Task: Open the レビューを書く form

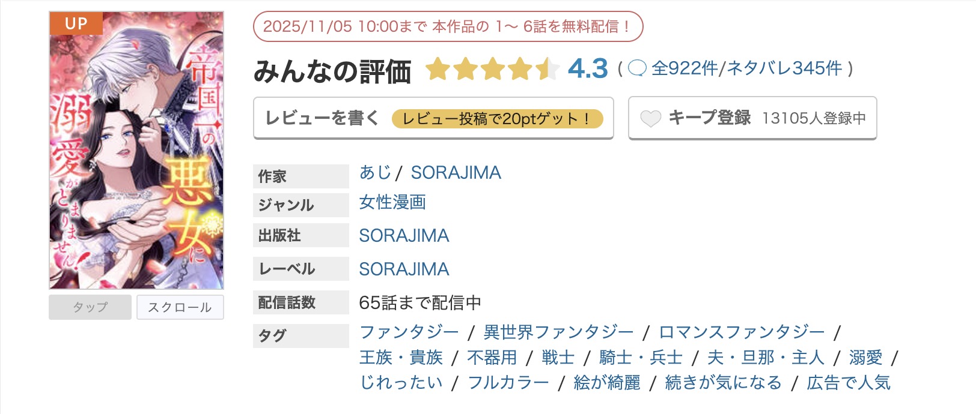Action: (x=320, y=119)
